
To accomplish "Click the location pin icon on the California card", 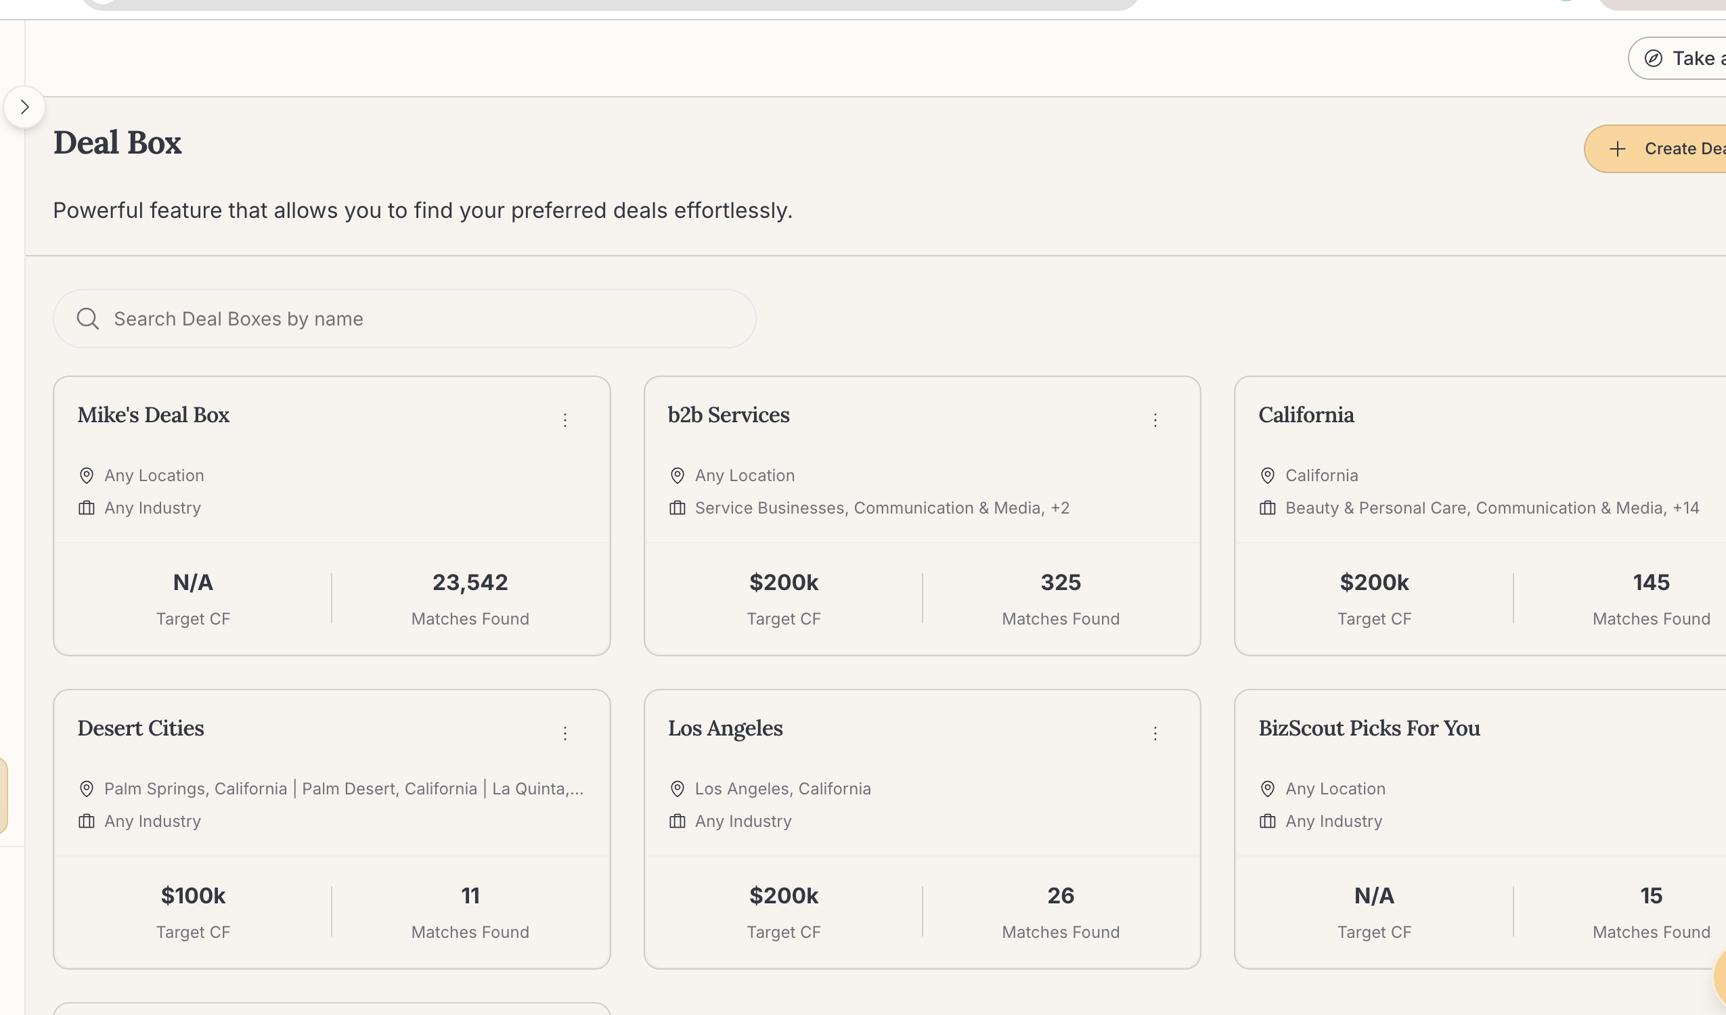I will click(1267, 475).
